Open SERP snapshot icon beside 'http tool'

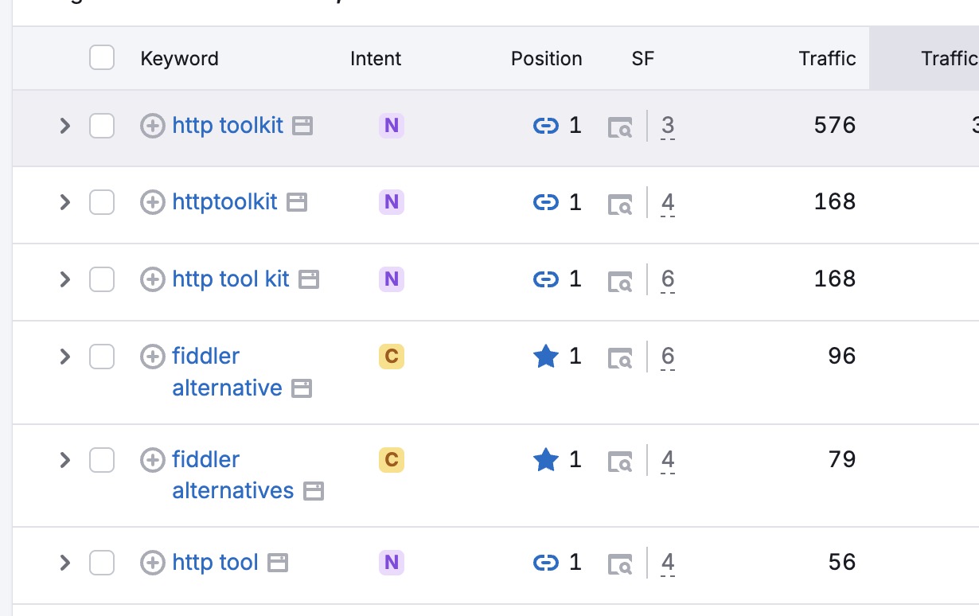[277, 563]
